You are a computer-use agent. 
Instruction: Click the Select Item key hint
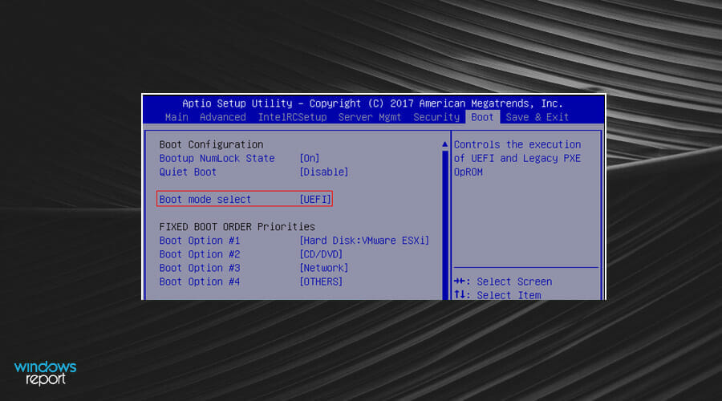(x=509, y=295)
